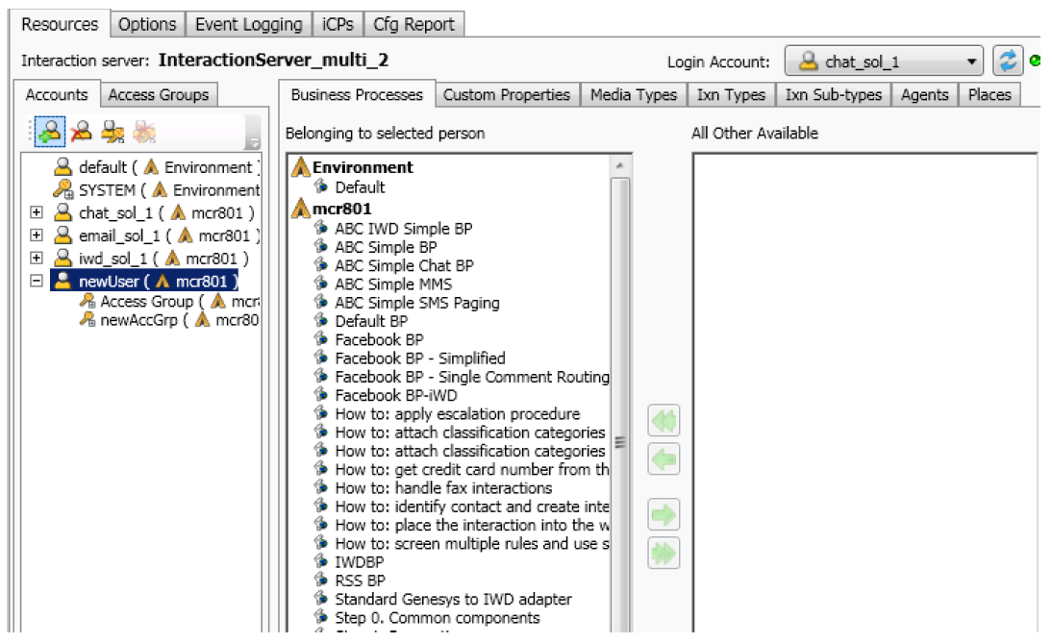Select Facebook BP - Simplified in the list
Viewport: 1052px width, 643px height.
click(x=419, y=359)
